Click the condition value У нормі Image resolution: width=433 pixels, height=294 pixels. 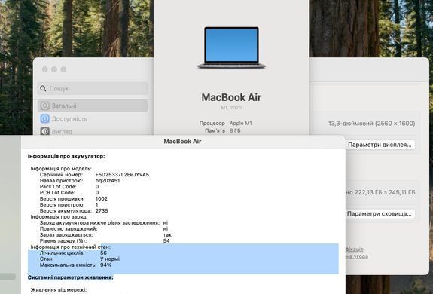click(x=110, y=259)
